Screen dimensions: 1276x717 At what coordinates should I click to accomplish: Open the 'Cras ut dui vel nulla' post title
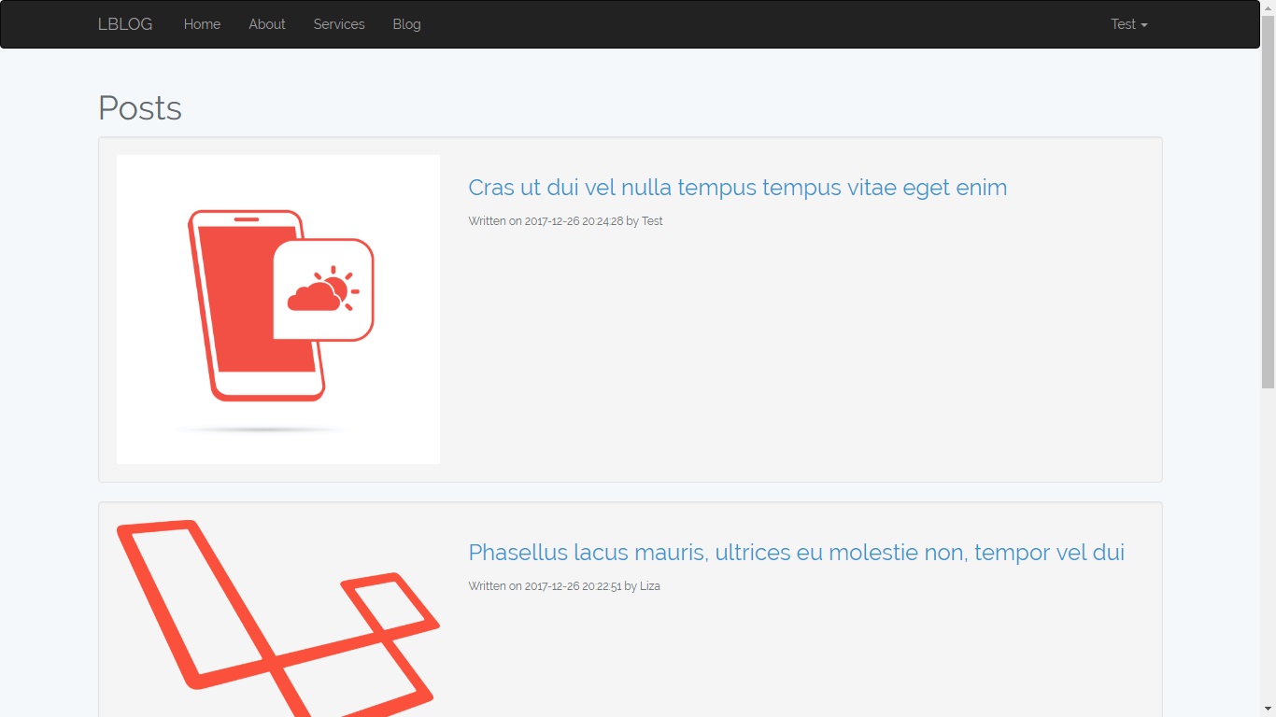(738, 188)
